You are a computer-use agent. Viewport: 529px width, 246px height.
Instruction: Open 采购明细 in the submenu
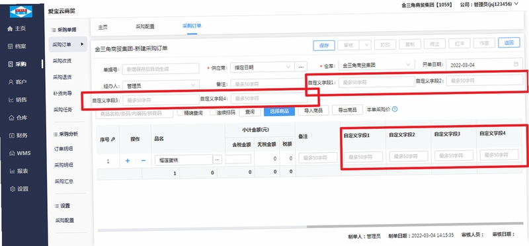(63, 165)
